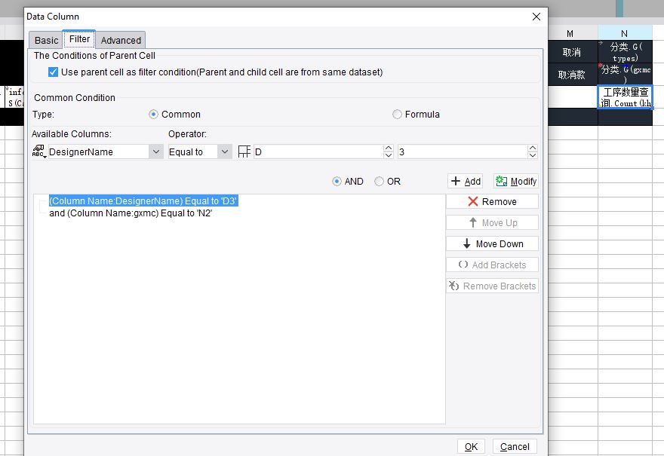Click the row number 3 field
The image size is (664, 456).
click(x=463, y=151)
